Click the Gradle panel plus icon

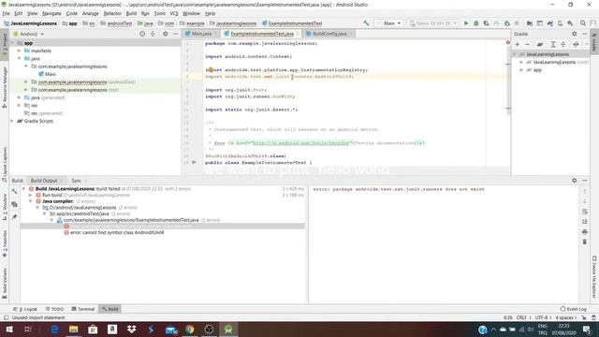pos(518,44)
